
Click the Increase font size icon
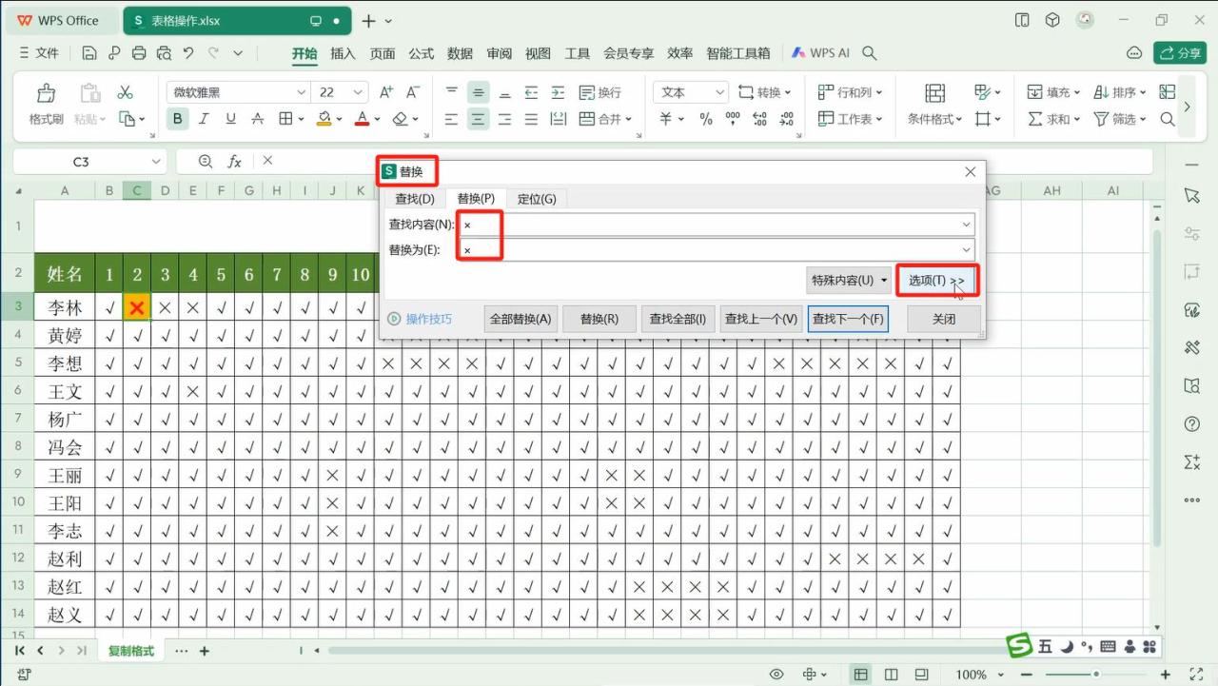tap(386, 92)
